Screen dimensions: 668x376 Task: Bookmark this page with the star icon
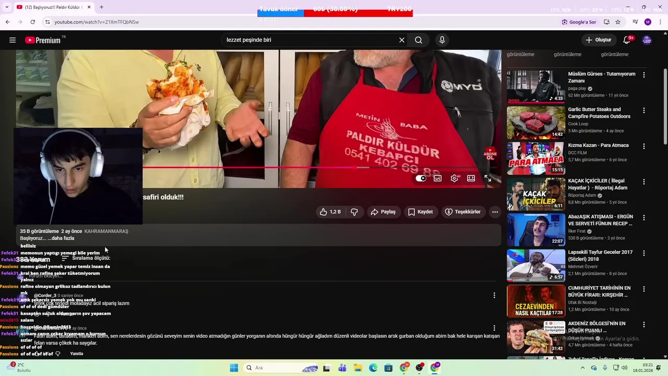618,22
